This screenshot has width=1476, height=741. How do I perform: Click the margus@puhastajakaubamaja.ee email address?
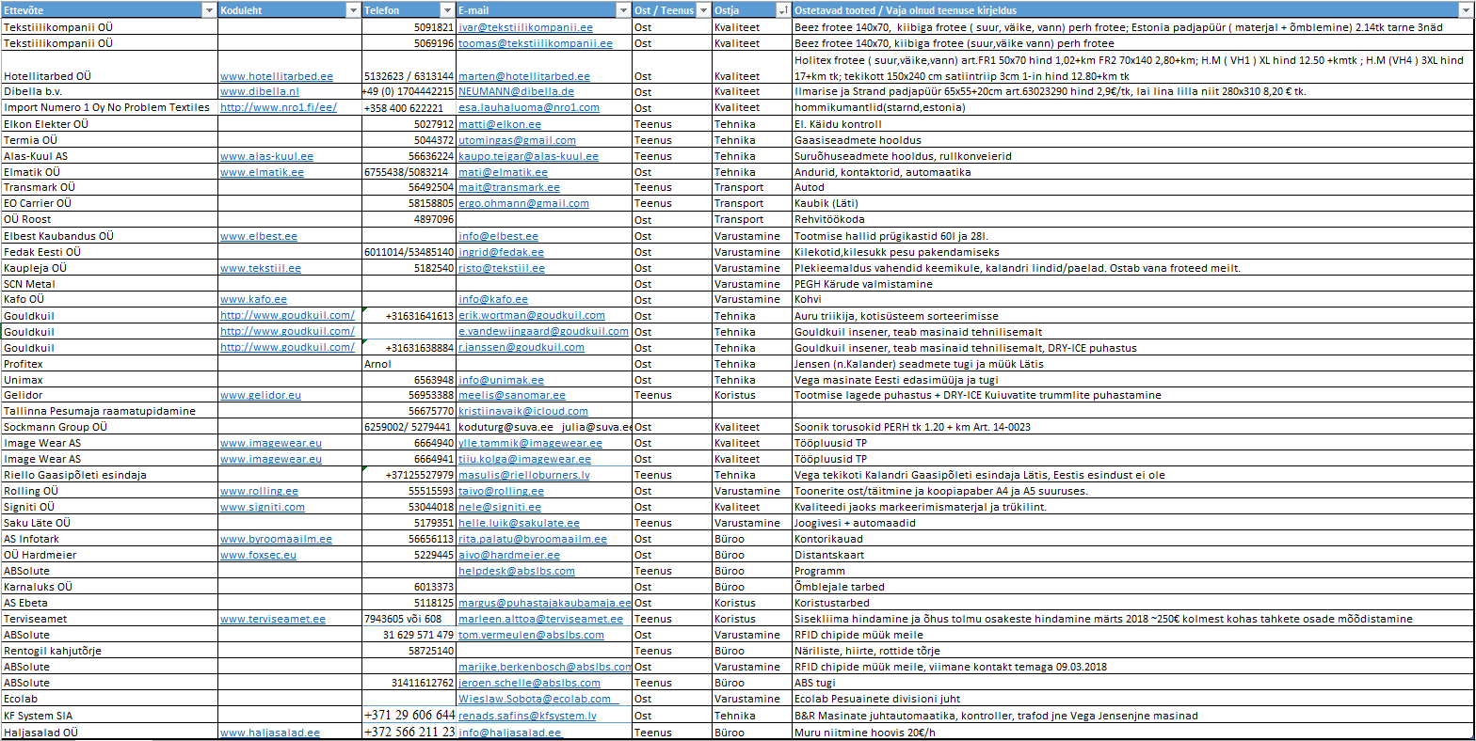545,603
